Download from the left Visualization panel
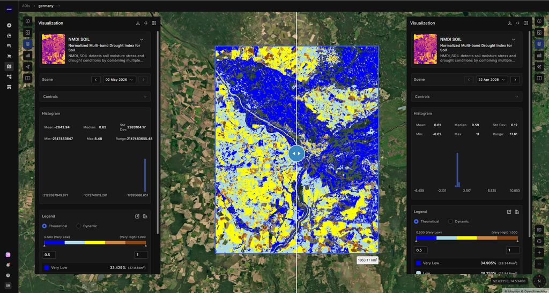The height and width of the screenshot is (293, 549). coord(138,23)
